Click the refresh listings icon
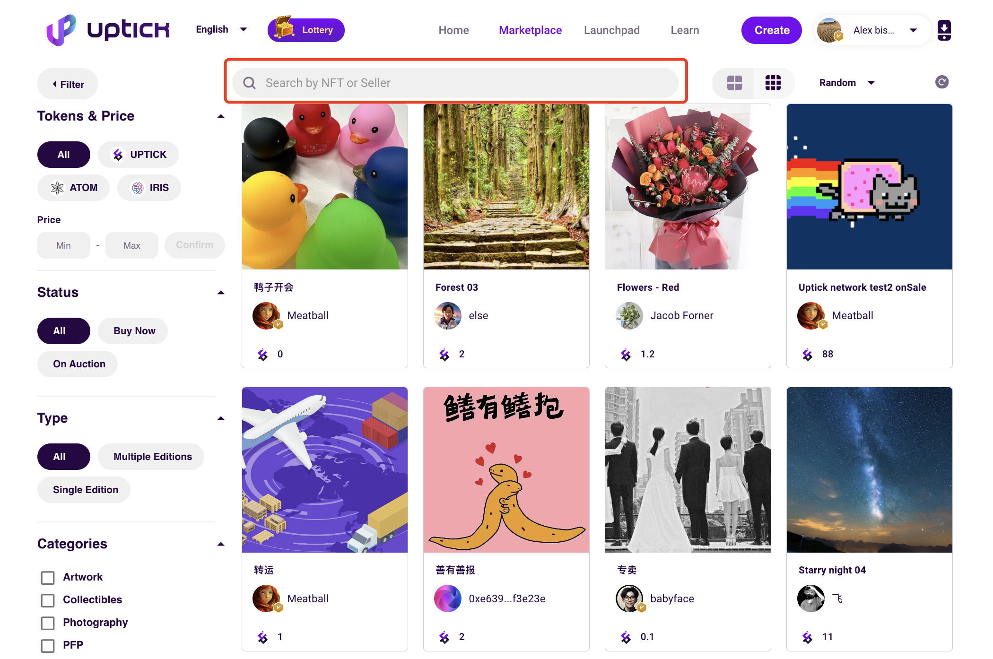Viewport: 993px width, 659px height. [x=941, y=82]
